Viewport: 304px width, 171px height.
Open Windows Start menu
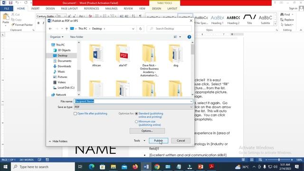[x=5, y=167]
